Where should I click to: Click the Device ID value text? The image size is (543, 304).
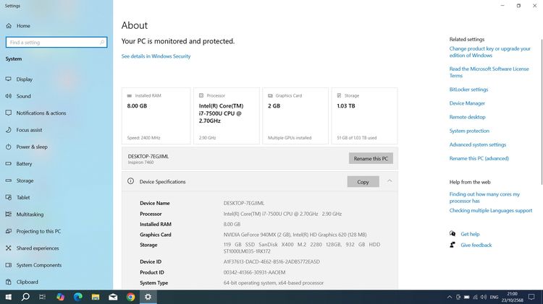271,262
